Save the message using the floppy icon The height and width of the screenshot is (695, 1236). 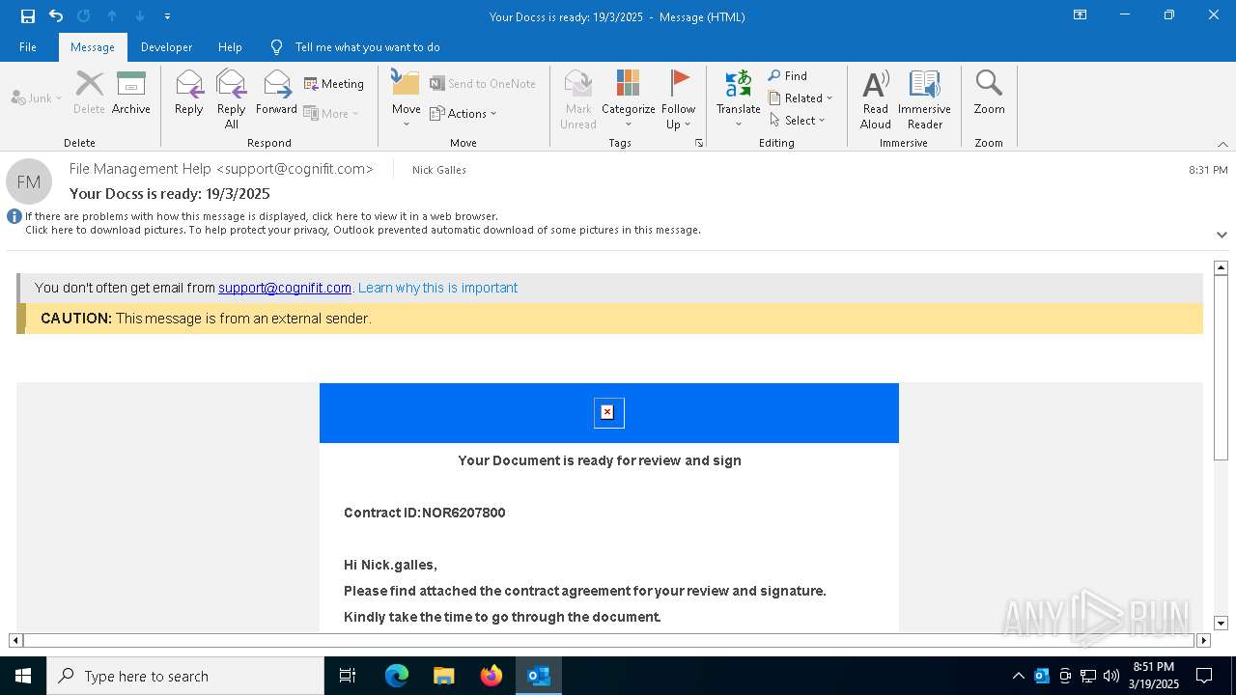[27, 15]
